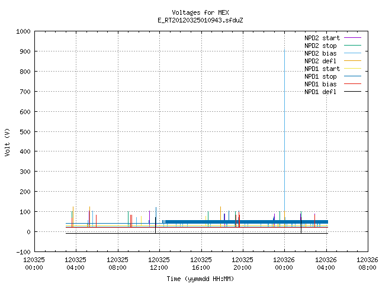Select the filename E_RT20120325010943.sfduZ subtitle
The image size is (379, 284).
(200, 20)
